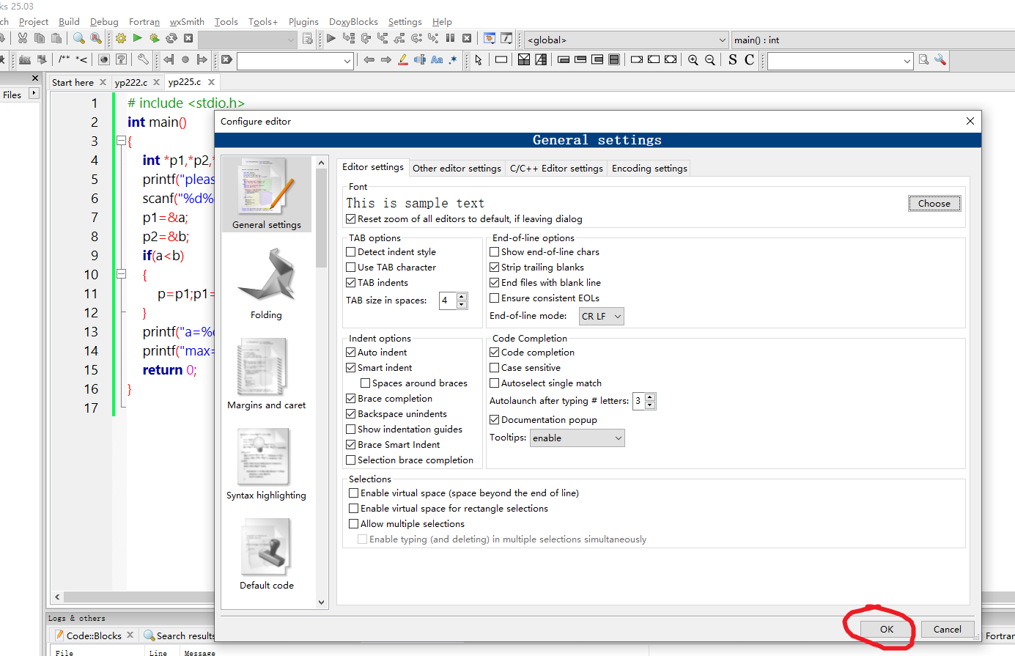Click the zoom in magnifier icon
This screenshot has height=656, width=1015.
click(693, 60)
